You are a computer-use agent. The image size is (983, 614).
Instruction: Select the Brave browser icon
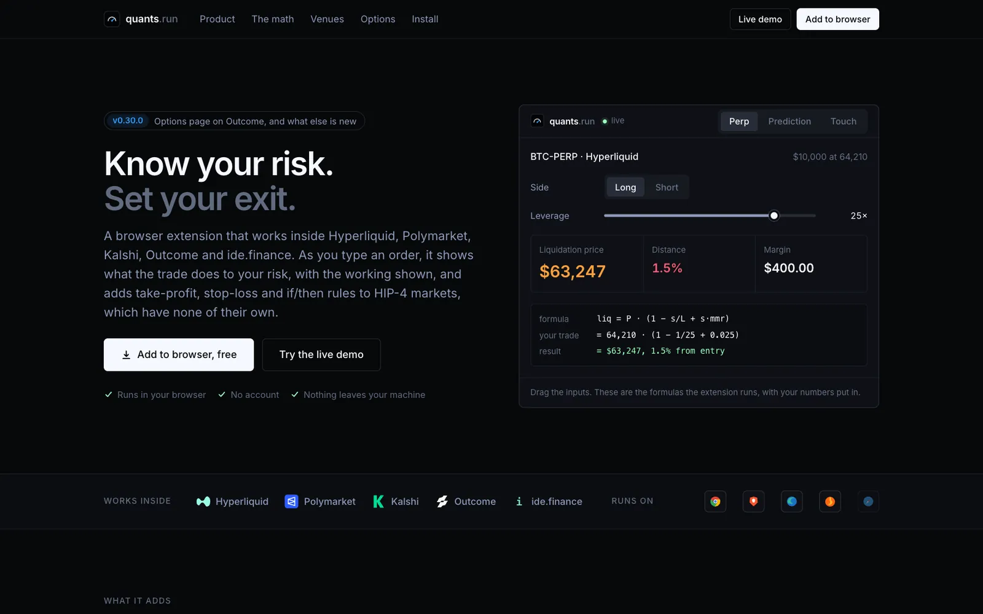[753, 502]
